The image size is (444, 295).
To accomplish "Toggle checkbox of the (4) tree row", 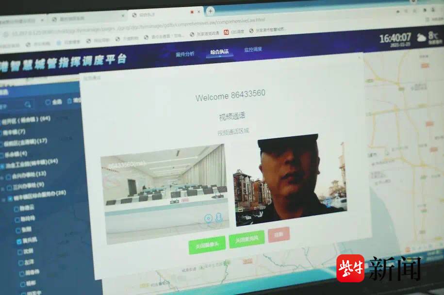I will pos(2,155).
